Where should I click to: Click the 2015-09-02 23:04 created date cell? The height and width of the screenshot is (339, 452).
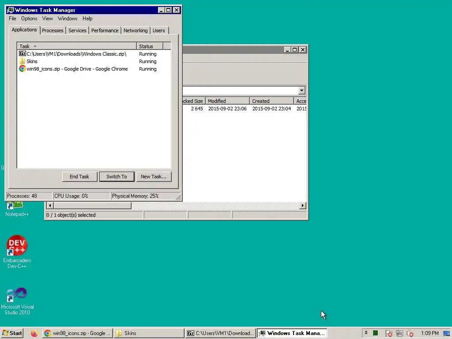click(271, 109)
